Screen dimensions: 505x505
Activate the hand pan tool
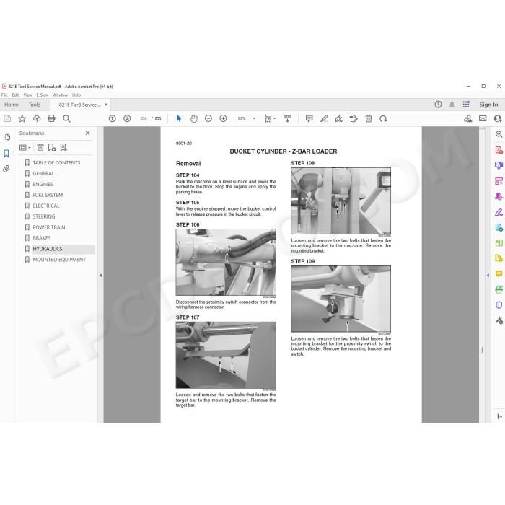pyautogui.click(x=193, y=118)
